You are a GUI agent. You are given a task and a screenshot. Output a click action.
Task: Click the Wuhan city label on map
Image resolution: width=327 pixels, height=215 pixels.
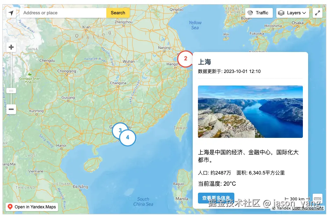(129, 62)
